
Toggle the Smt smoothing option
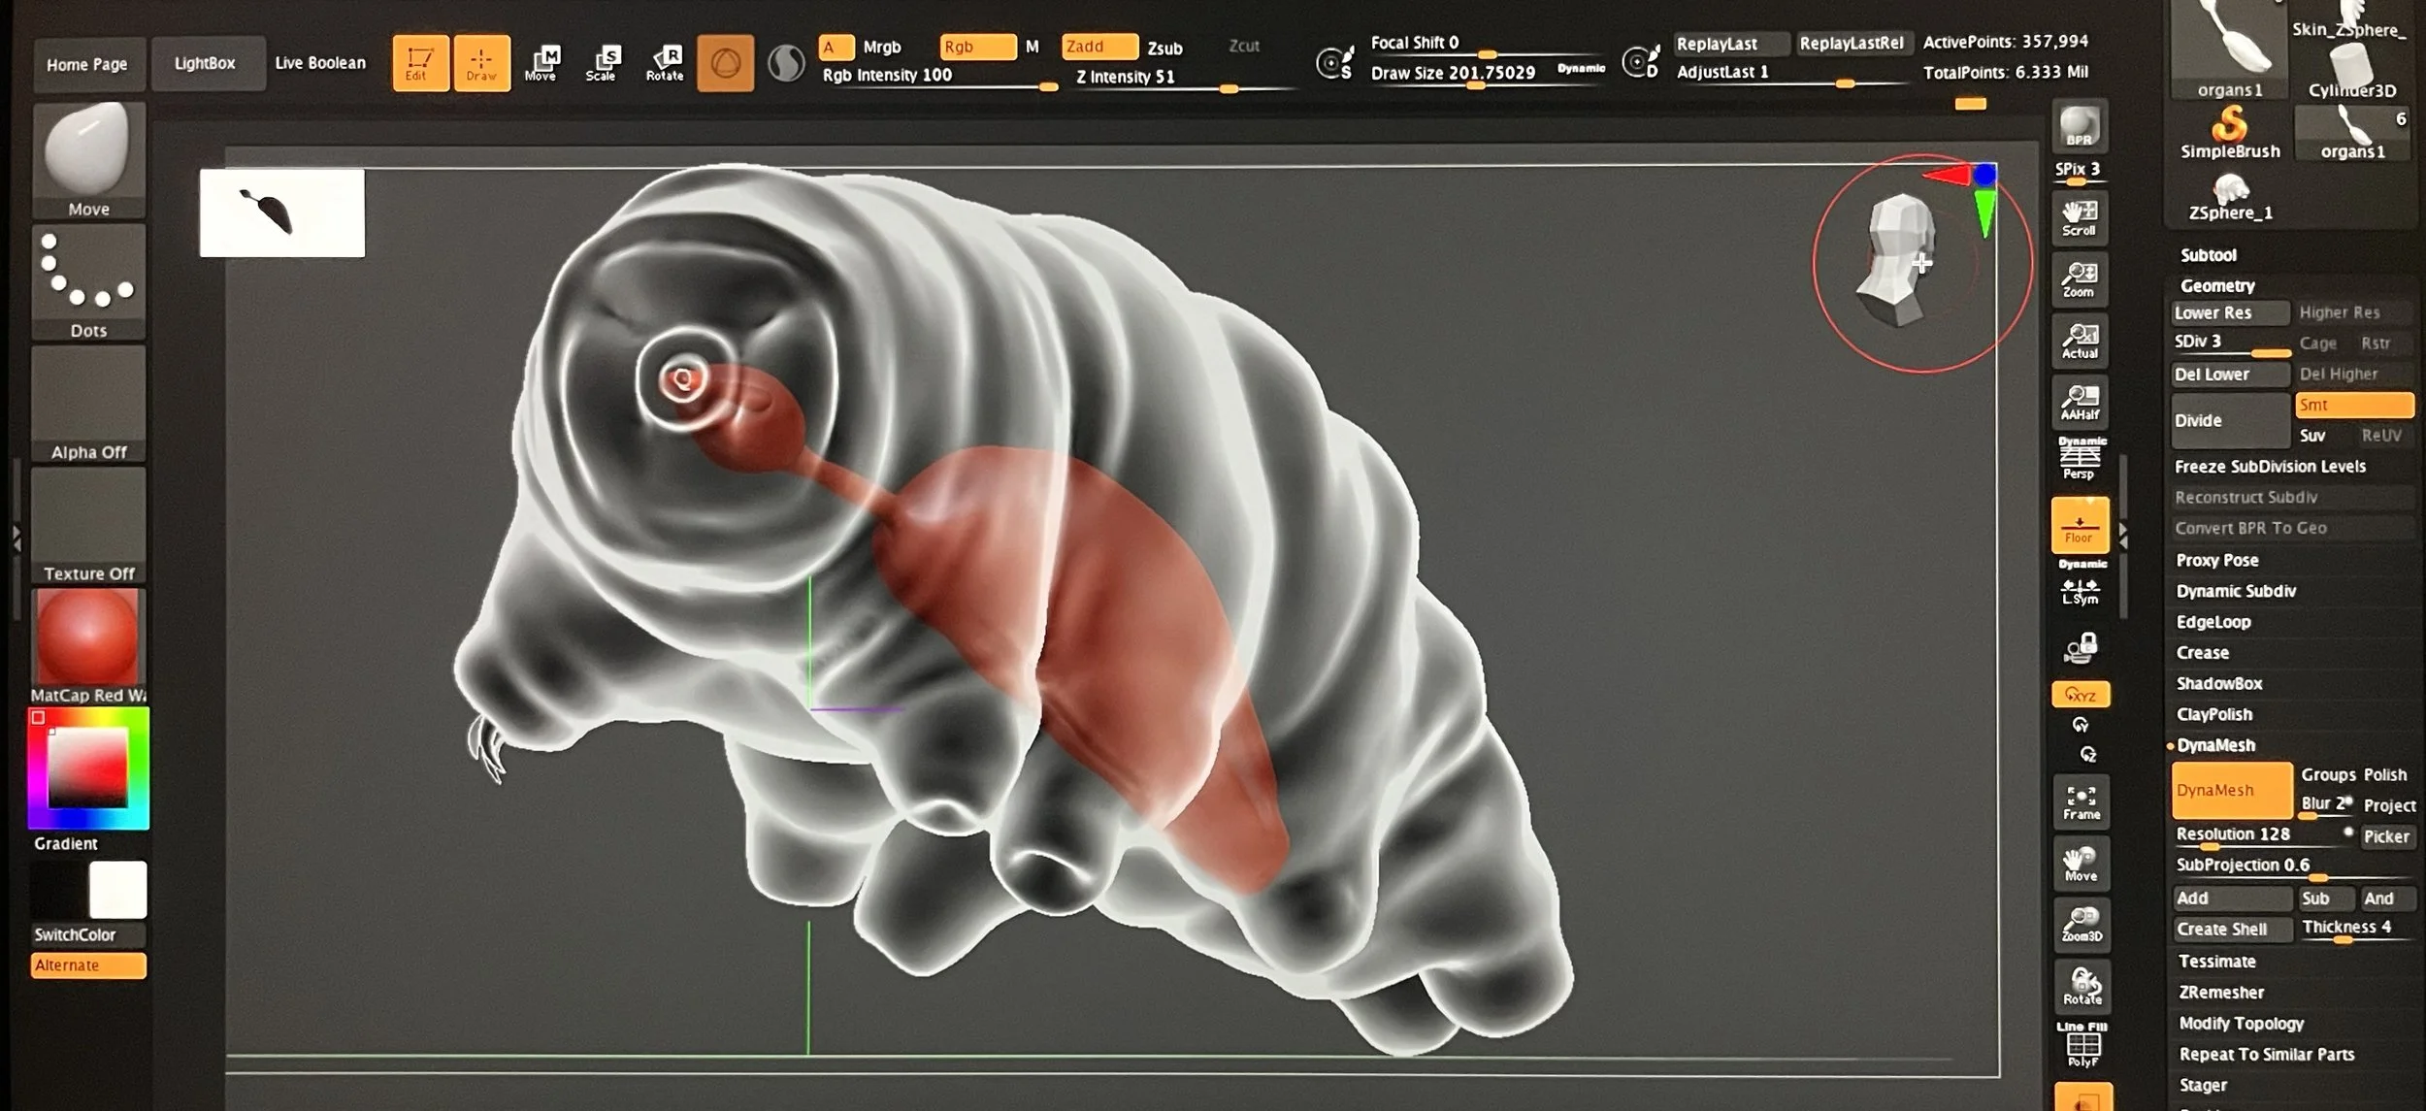pos(2353,405)
